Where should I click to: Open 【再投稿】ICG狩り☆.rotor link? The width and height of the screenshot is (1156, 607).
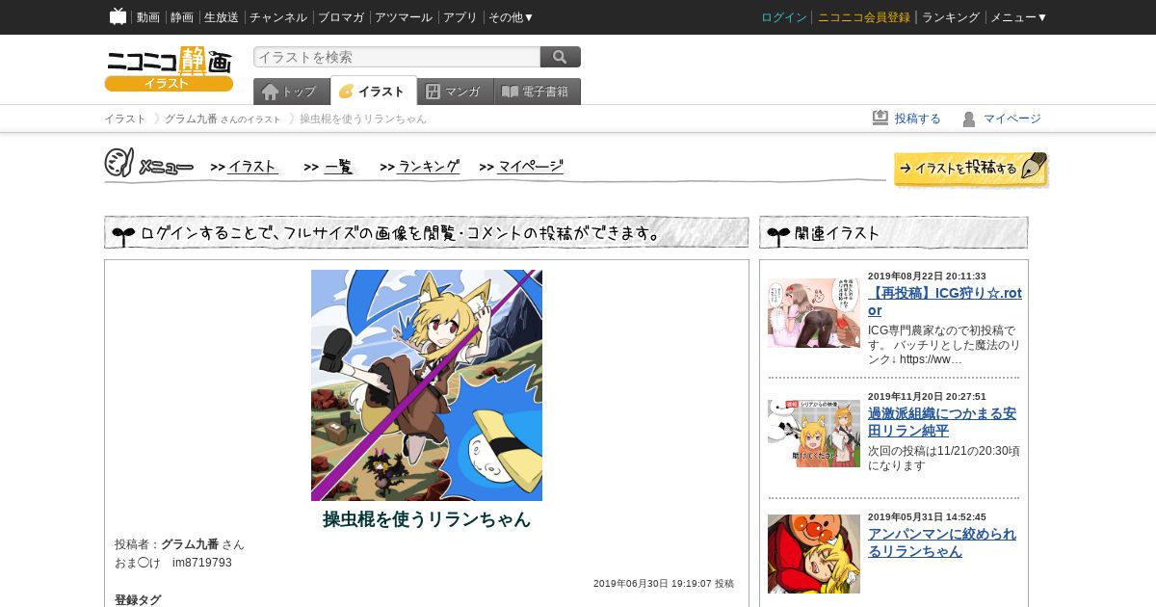pos(945,302)
